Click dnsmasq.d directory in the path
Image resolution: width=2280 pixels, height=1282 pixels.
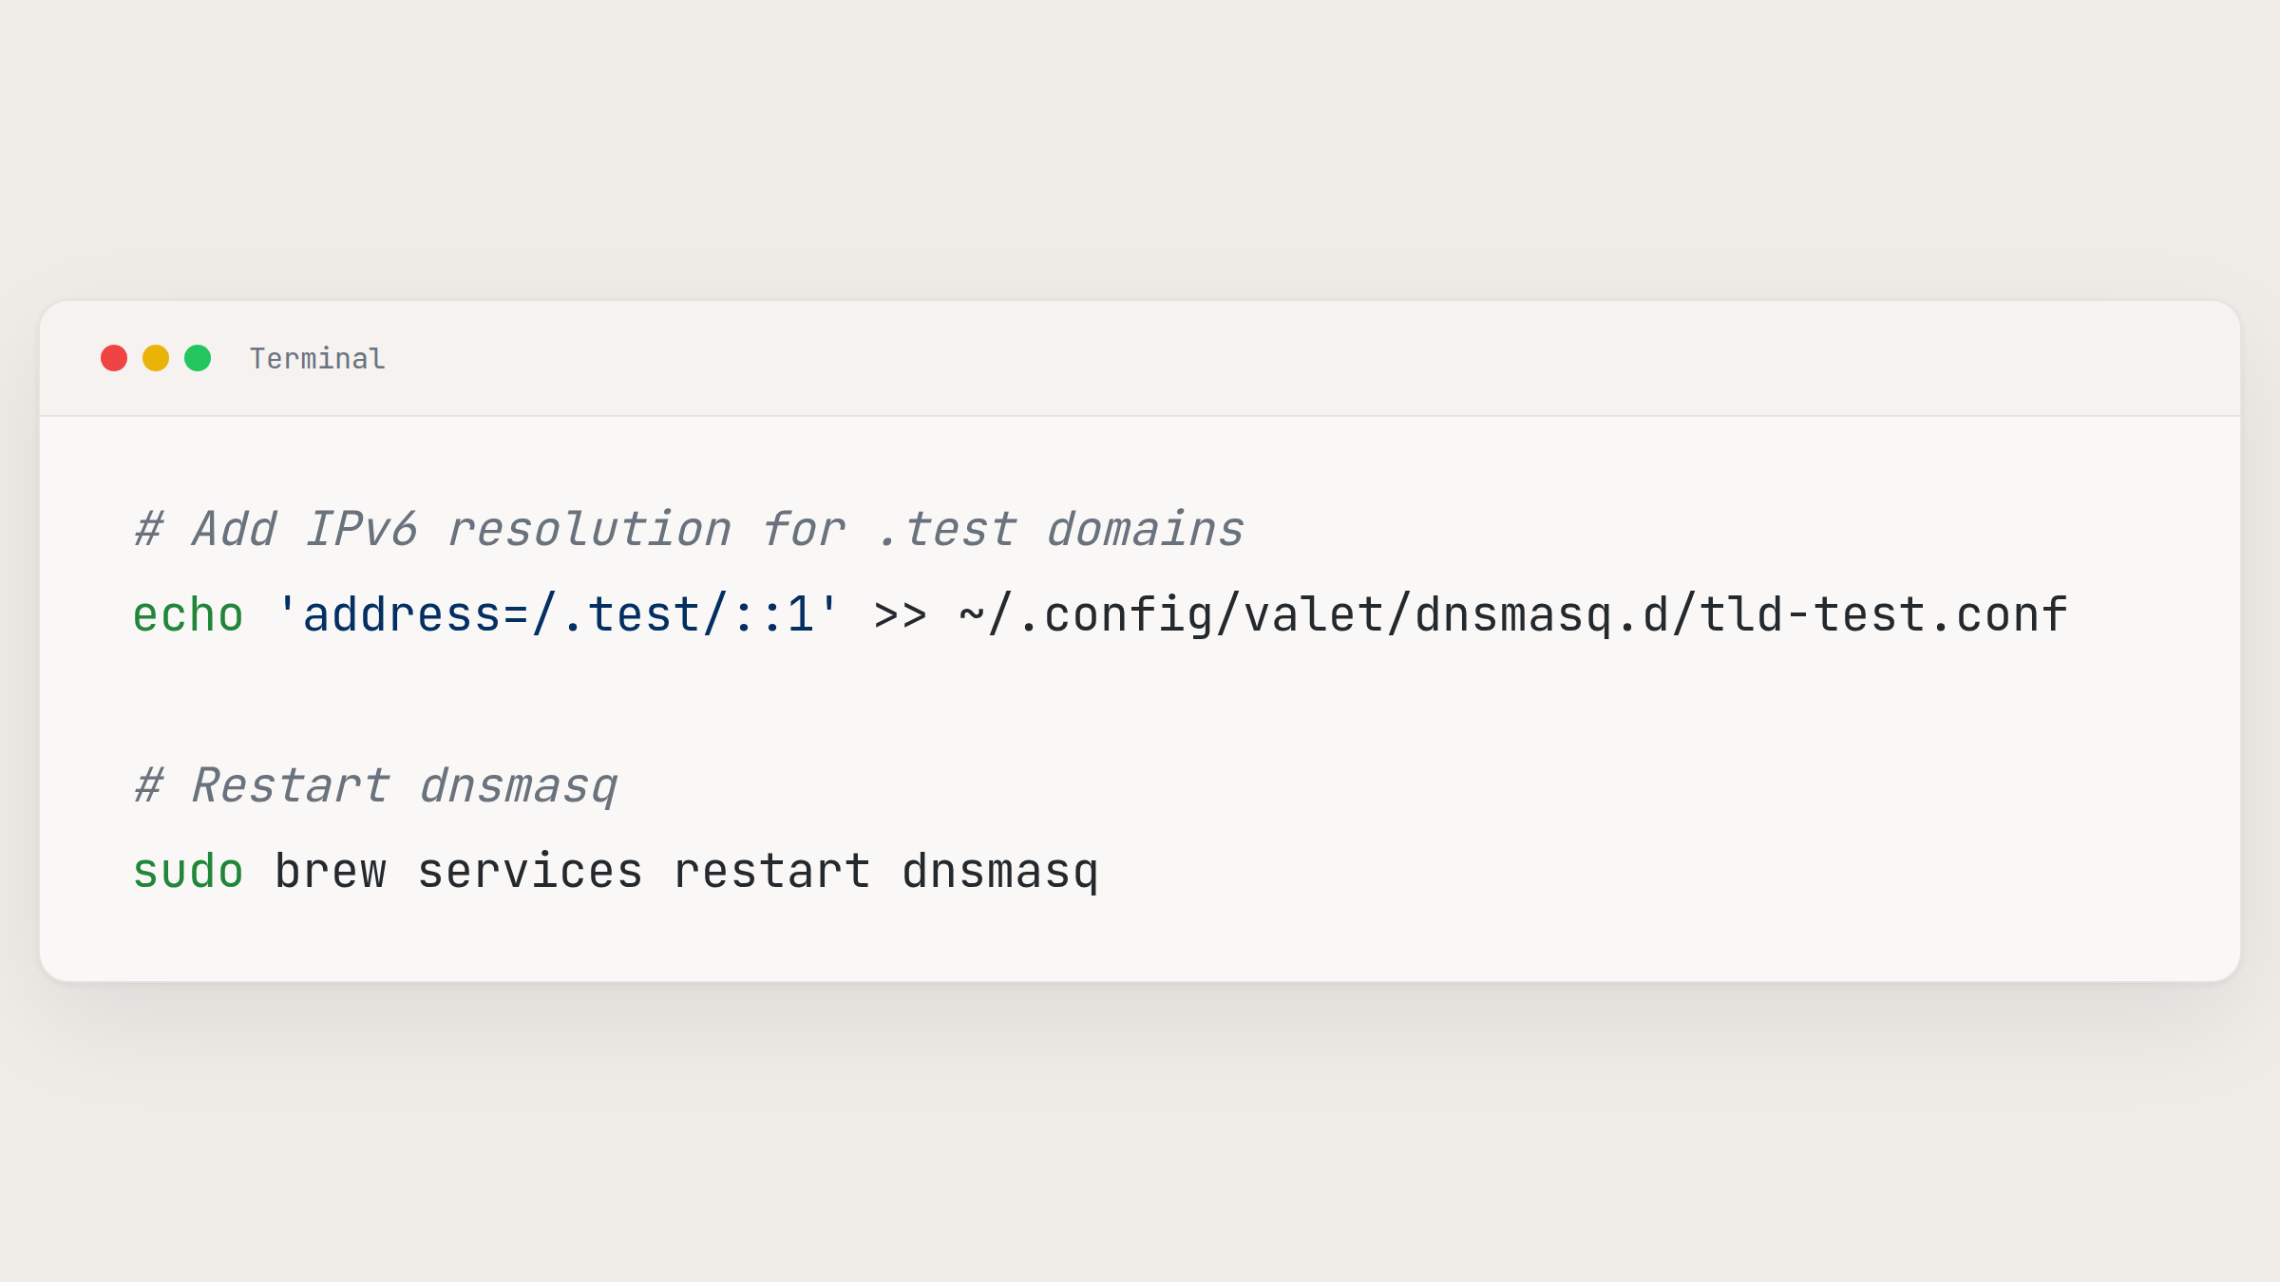click(1541, 614)
